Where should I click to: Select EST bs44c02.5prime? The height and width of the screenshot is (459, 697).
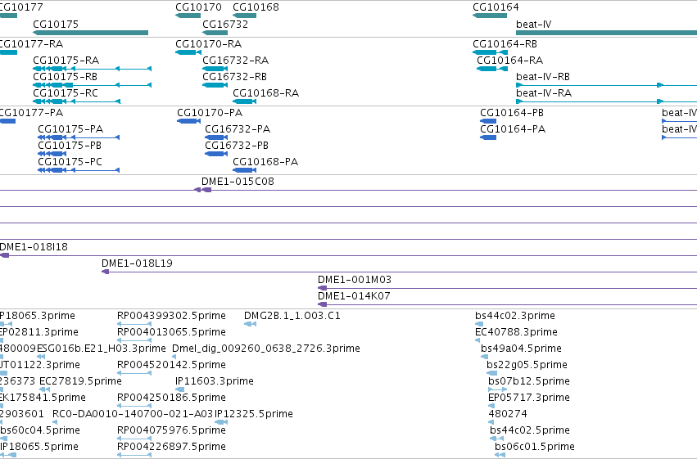497,439
